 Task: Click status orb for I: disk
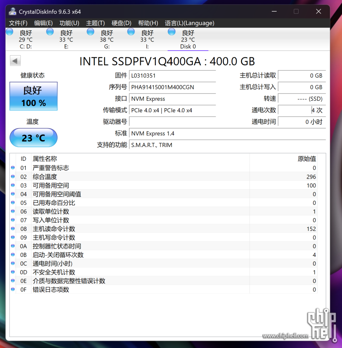tap(131, 32)
